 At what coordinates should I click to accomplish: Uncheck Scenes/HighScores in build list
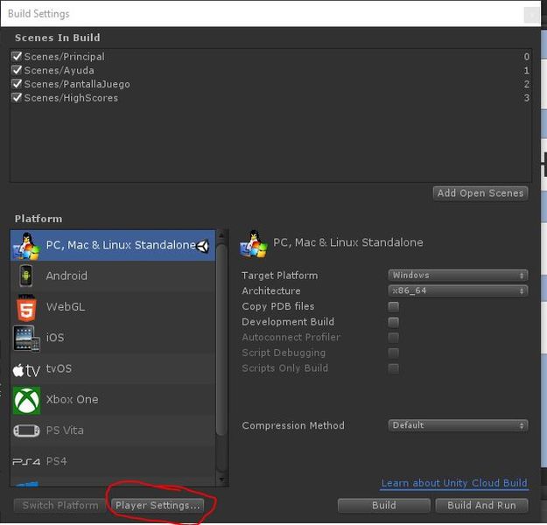pos(17,97)
